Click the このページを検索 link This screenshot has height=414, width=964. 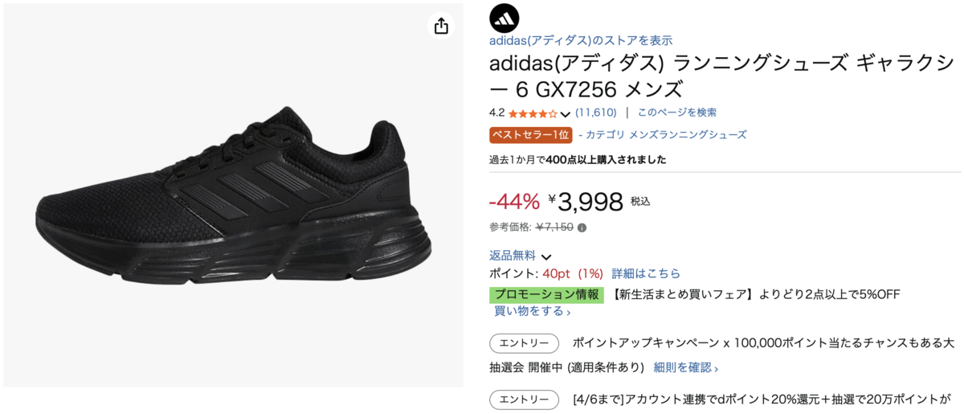(x=676, y=113)
